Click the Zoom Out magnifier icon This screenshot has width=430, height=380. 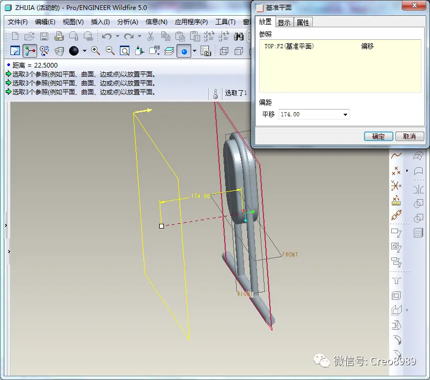coord(110,51)
